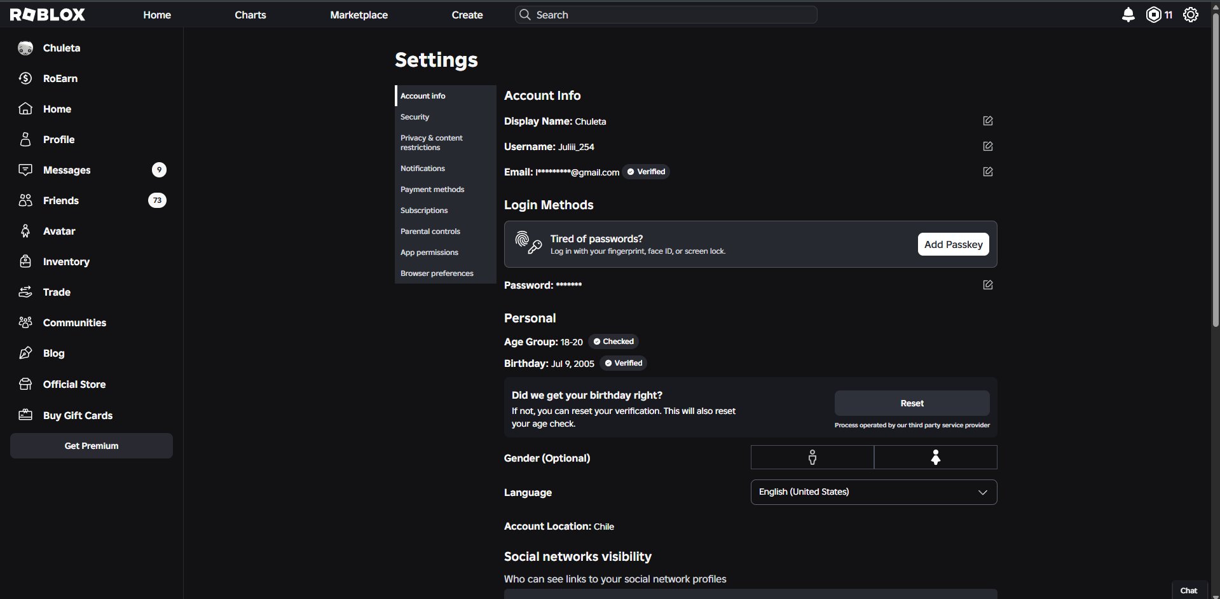Click the 'Did we get your birthday right?' text
Screen dimensions: 1220x599
[x=587, y=396]
